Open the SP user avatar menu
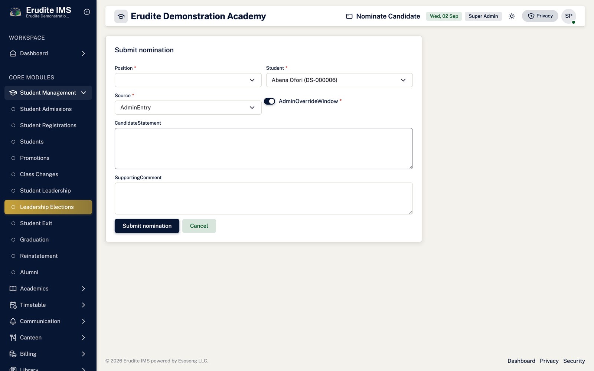 pos(568,16)
